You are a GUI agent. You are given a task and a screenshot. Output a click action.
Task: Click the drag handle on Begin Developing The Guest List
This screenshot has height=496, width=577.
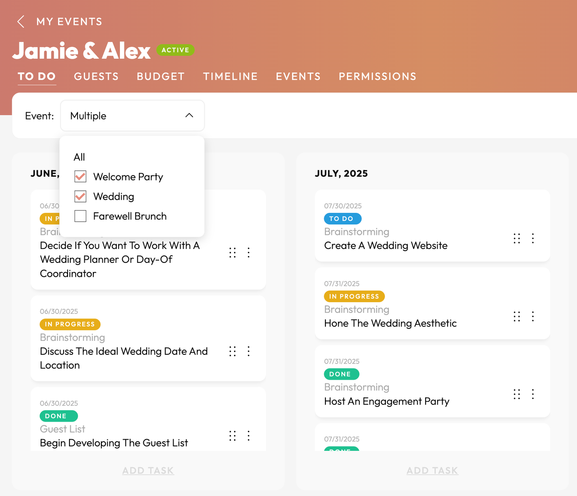232,436
